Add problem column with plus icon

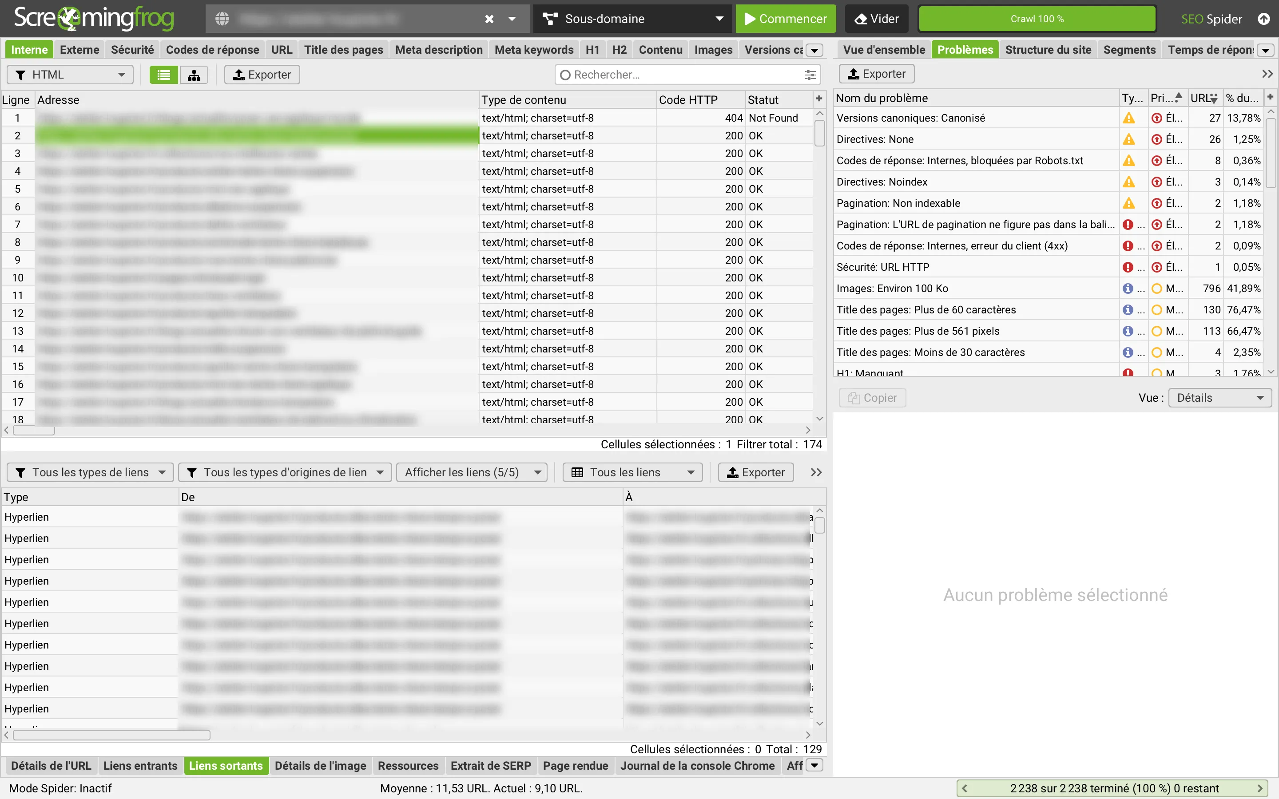[1270, 97]
